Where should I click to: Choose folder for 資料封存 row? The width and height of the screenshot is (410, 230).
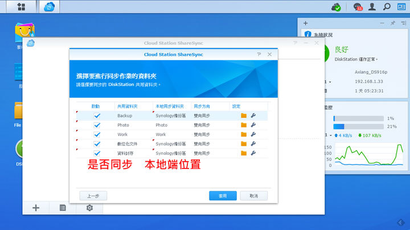pos(244,153)
